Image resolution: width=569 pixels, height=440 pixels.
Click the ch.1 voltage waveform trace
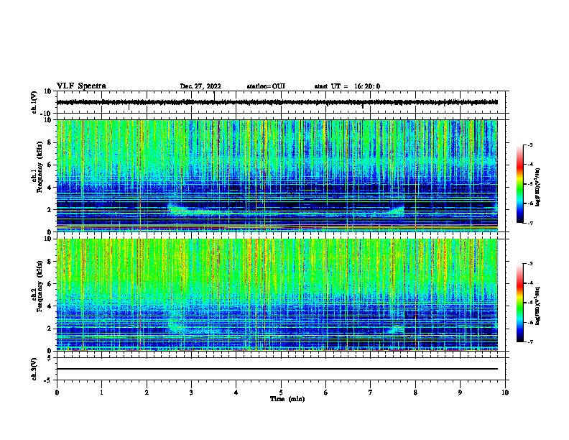277,102
